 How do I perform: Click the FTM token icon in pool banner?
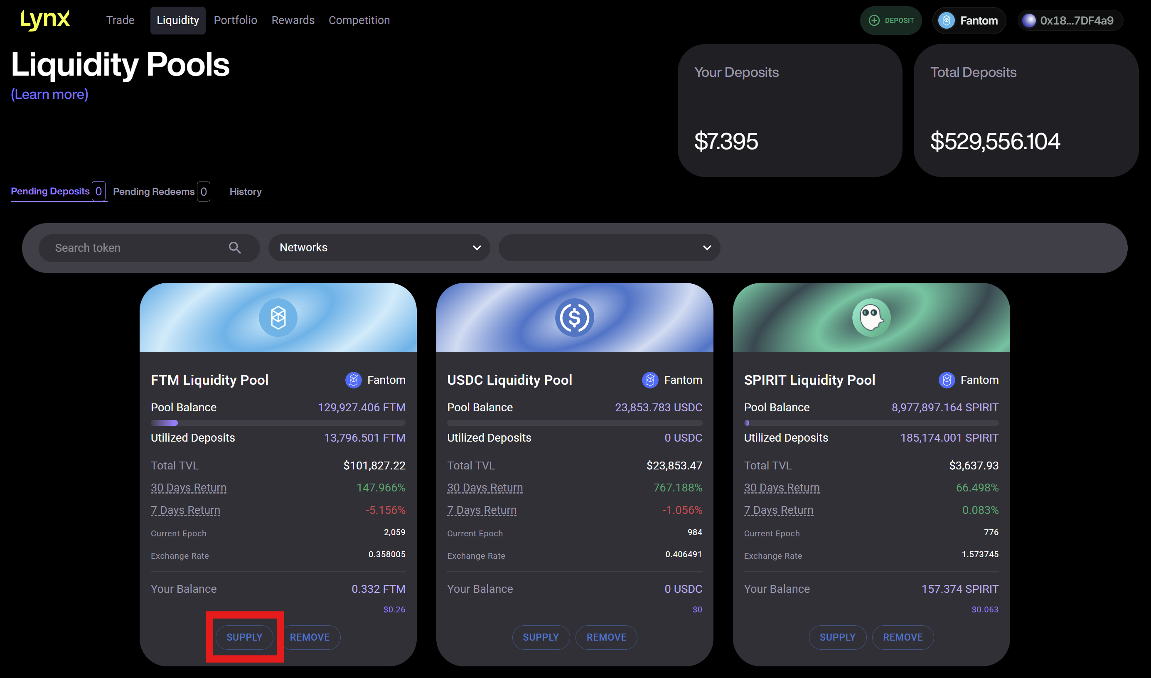pos(278,317)
